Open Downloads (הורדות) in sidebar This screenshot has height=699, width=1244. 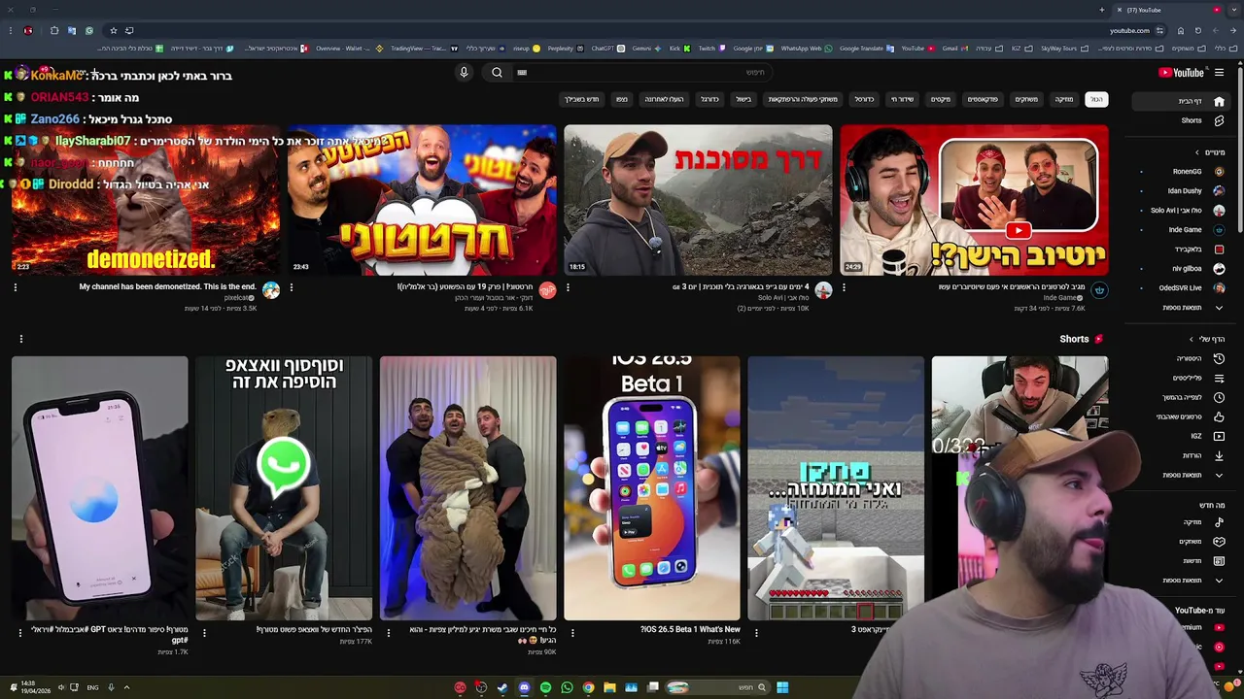tap(1179, 455)
